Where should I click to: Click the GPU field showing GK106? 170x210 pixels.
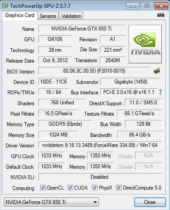coord(55,39)
